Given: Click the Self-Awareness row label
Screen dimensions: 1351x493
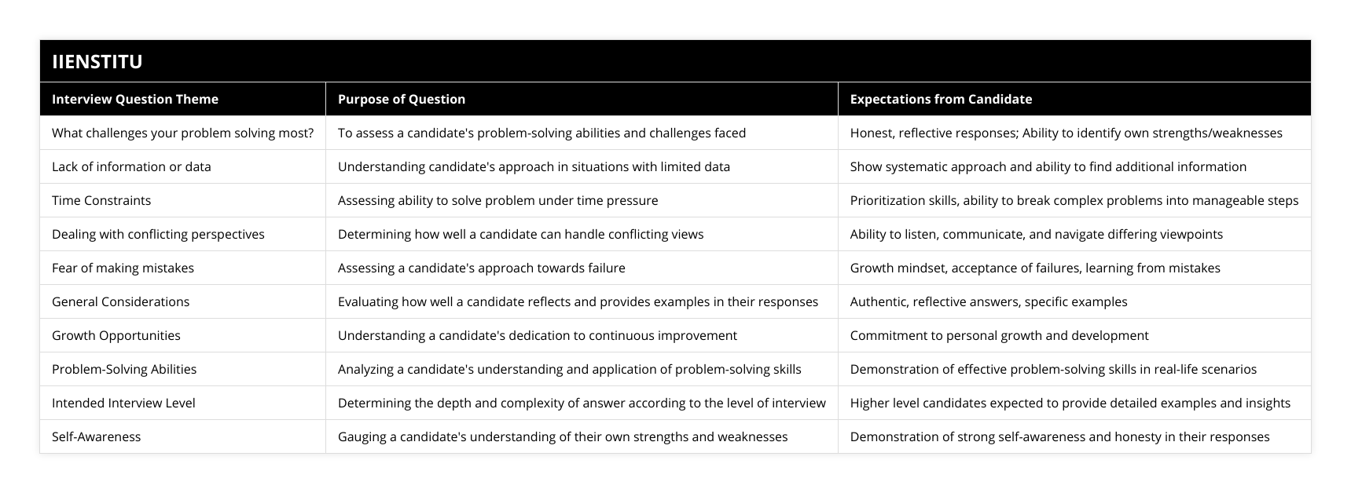Looking at the screenshot, I should tap(96, 436).
